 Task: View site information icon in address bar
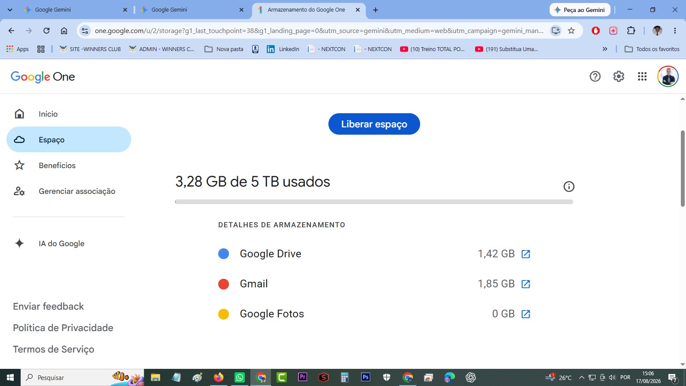[x=85, y=30]
